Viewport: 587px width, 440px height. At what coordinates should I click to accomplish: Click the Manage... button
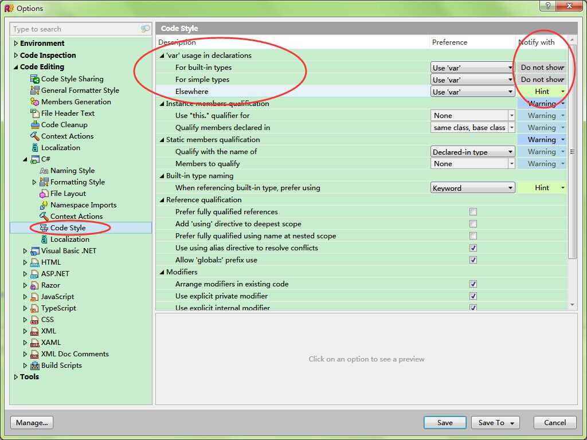pyautogui.click(x=32, y=422)
